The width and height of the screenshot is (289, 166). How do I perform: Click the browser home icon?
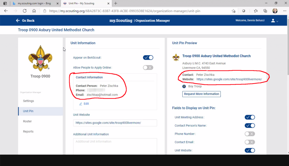pos(34,11)
